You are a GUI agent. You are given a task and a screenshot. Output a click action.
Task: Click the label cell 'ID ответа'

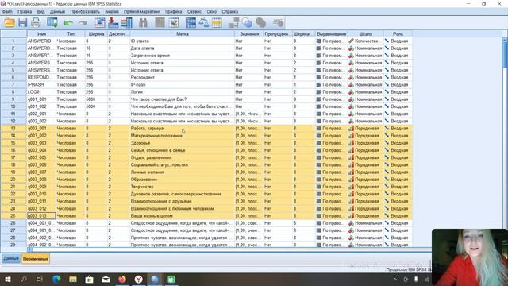click(182, 41)
